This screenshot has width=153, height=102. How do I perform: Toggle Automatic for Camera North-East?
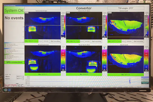coord(46,41)
